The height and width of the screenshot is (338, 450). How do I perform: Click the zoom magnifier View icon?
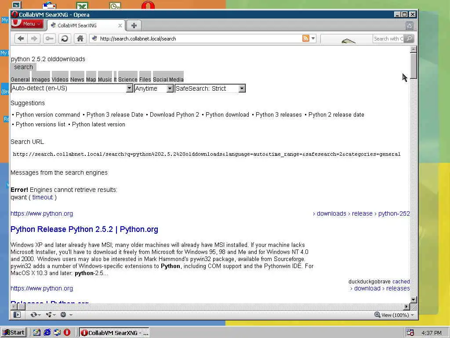coord(377,315)
